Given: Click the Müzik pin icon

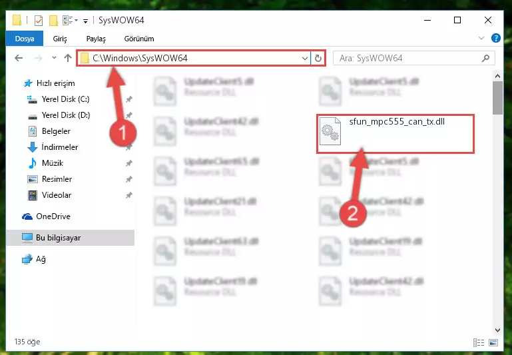Looking at the screenshot, I should click(x=129, y=163).
